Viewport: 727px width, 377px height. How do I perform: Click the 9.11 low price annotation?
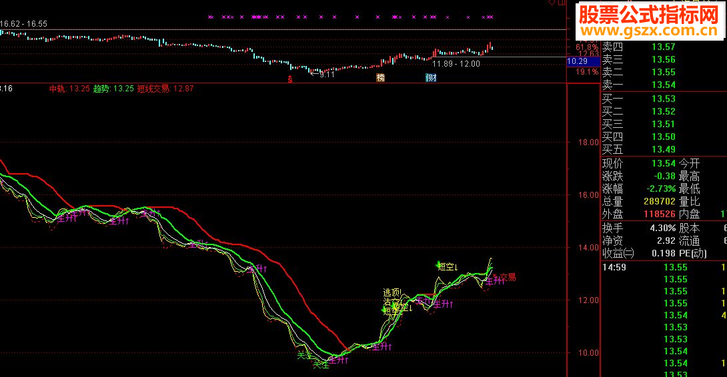click(327, 74)
